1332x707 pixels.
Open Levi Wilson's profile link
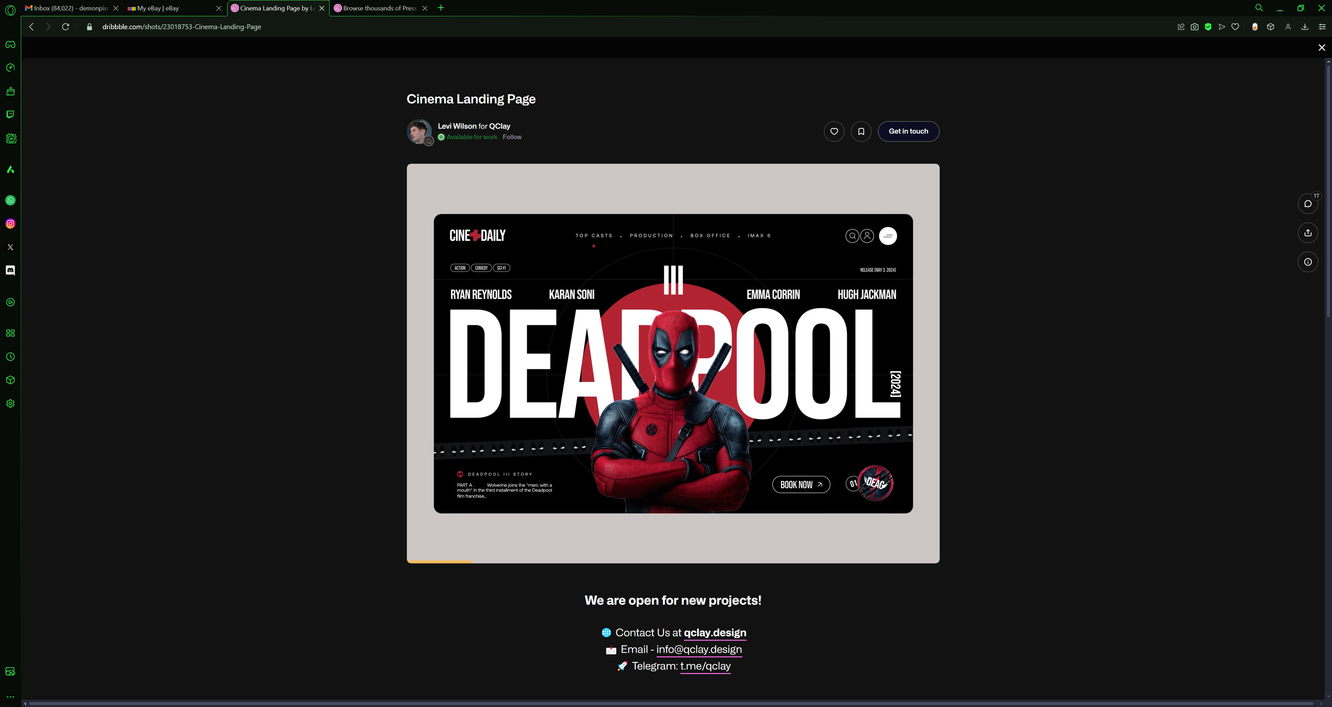coord(457,126)
